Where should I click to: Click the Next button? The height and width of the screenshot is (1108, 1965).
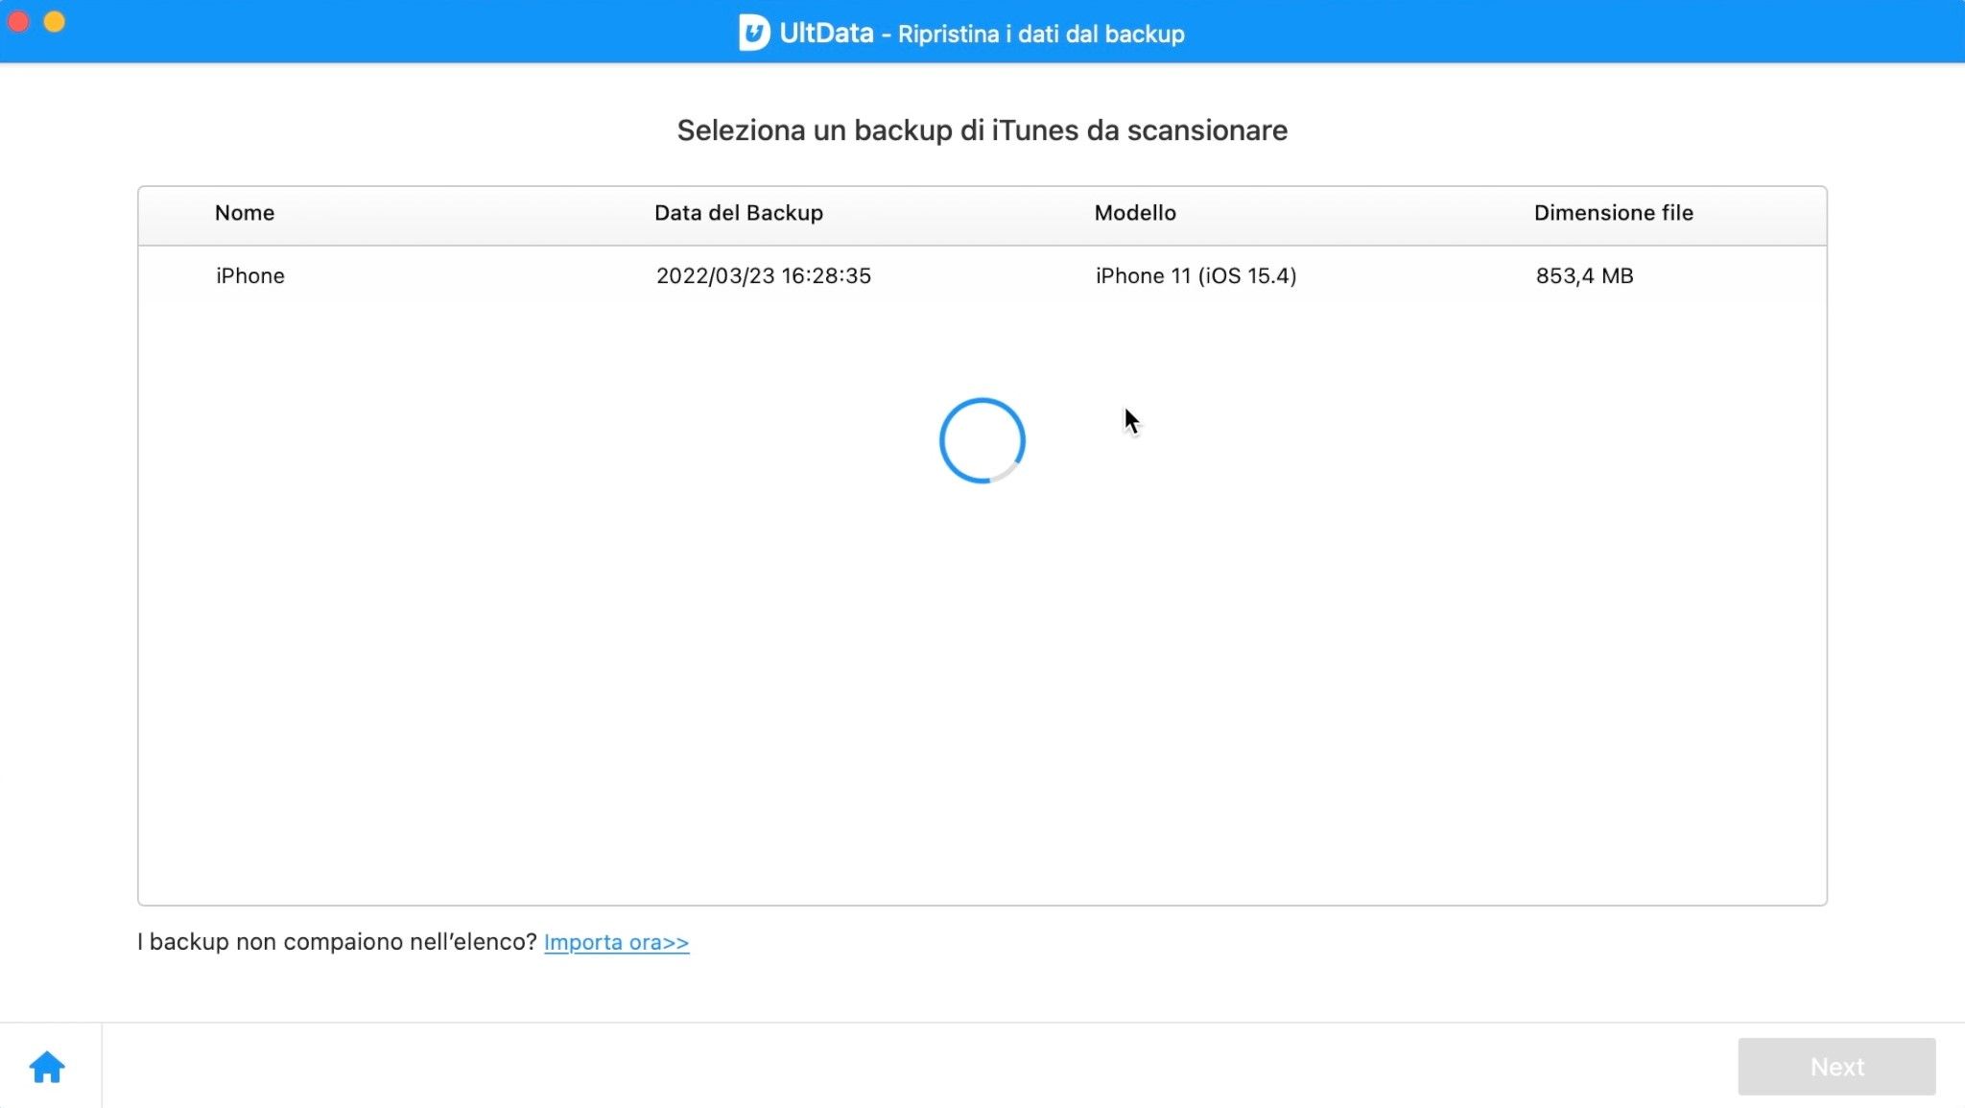(x=1836, y=1067)
